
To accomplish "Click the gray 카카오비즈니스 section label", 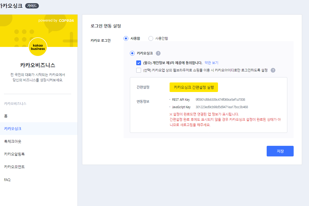I will point(15,103).
